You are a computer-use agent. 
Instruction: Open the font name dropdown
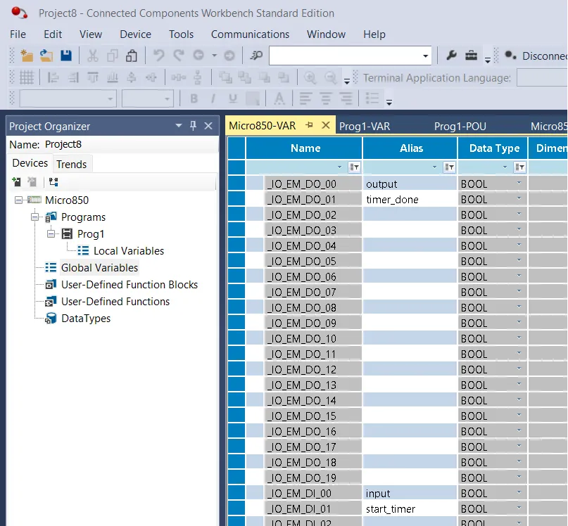point(110,98)
